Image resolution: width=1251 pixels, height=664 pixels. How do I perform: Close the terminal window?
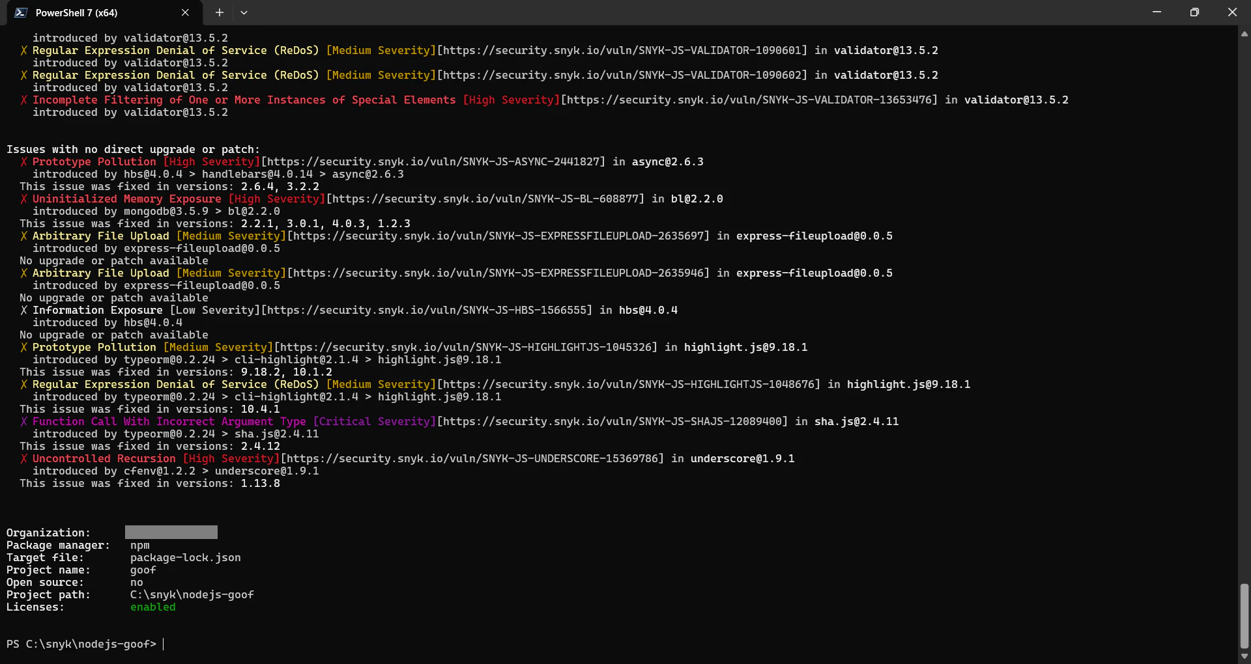pos(1232,12)
